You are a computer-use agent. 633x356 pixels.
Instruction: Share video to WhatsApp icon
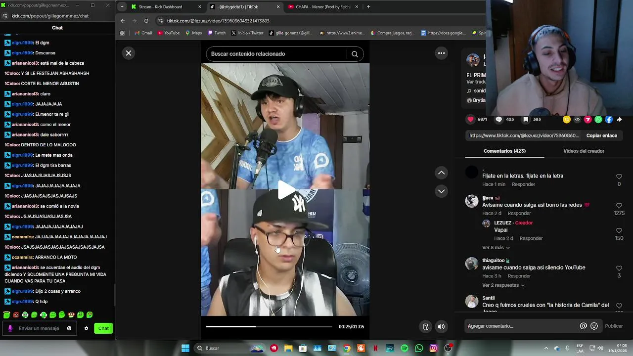click(598, 119)
